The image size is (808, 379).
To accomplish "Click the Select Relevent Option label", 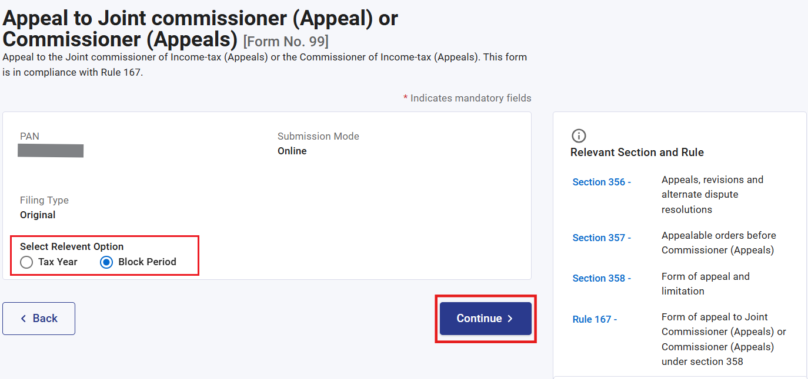I will (72, 246).
